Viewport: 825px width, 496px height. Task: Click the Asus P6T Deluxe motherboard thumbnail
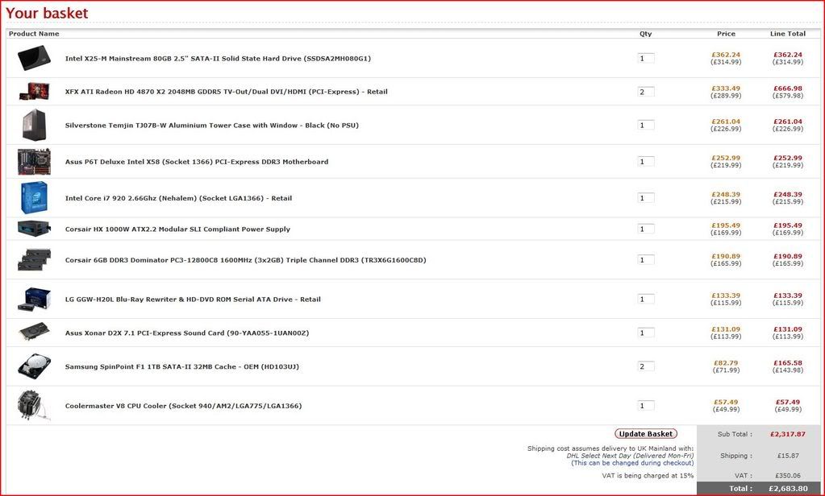[34, 161]
